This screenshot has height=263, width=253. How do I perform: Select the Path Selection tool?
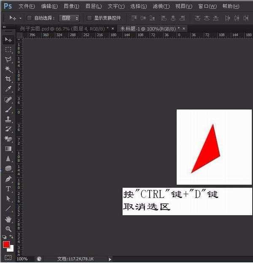point(8,199)
